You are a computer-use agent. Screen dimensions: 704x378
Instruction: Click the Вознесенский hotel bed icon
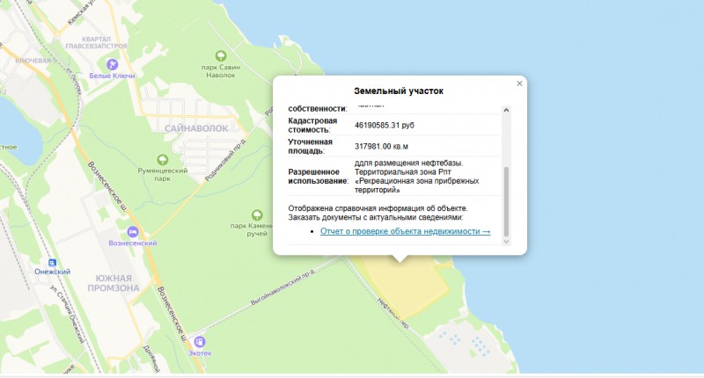pos(132,231)
